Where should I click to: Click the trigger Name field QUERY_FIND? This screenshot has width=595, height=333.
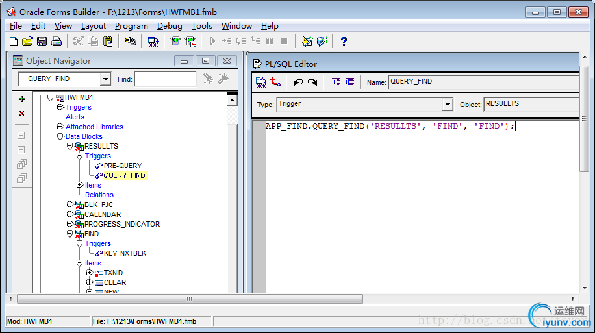[x=483, y=82]
